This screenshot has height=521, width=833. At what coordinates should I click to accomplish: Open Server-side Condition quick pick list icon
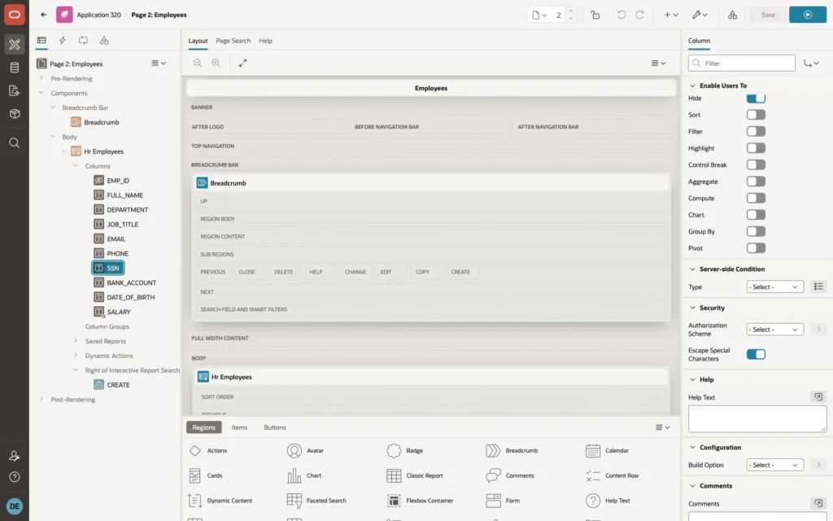point(818,287)
